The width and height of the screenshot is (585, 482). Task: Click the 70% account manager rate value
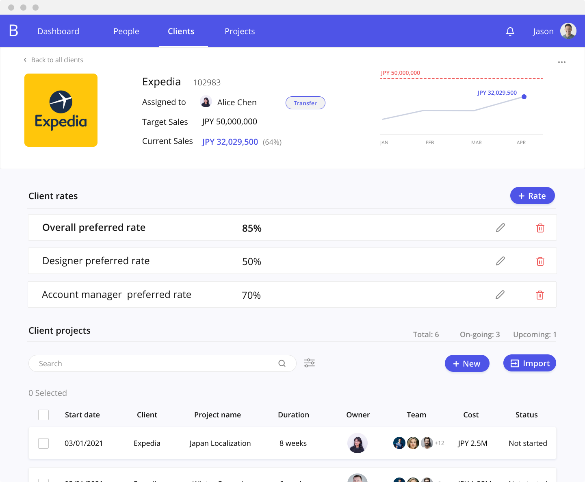coord(251,295)
